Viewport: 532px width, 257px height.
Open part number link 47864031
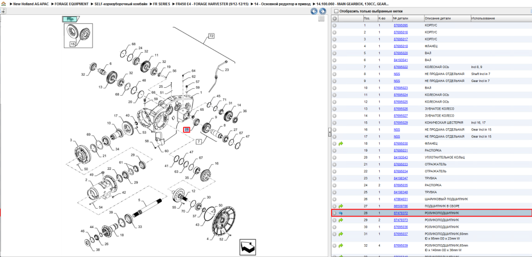coord(401,200)
